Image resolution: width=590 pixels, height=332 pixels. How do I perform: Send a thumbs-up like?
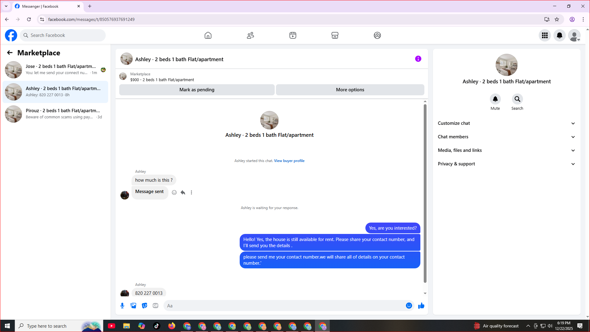click(x=421, y=306)
